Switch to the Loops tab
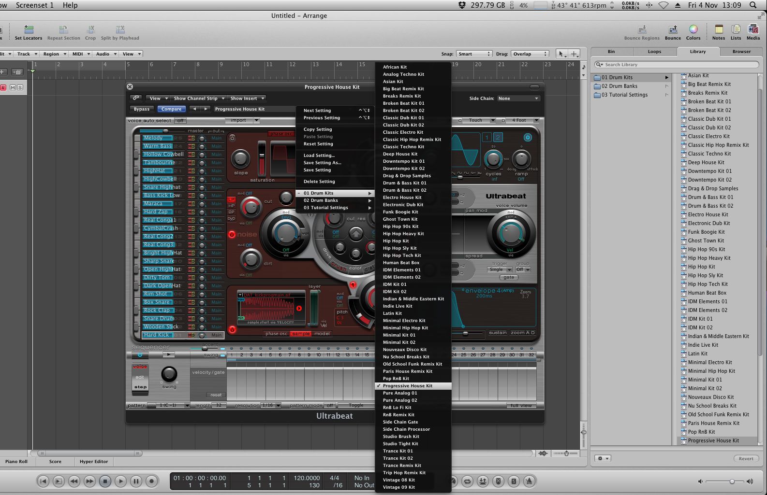The width and height of the screenshot is (767, 495). pyautogui.click(x=654, y=52)
